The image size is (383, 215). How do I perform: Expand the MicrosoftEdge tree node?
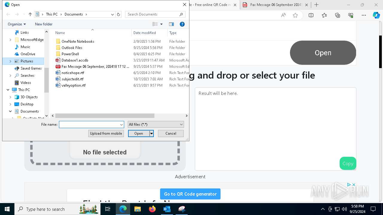click(x=10, y=40)
